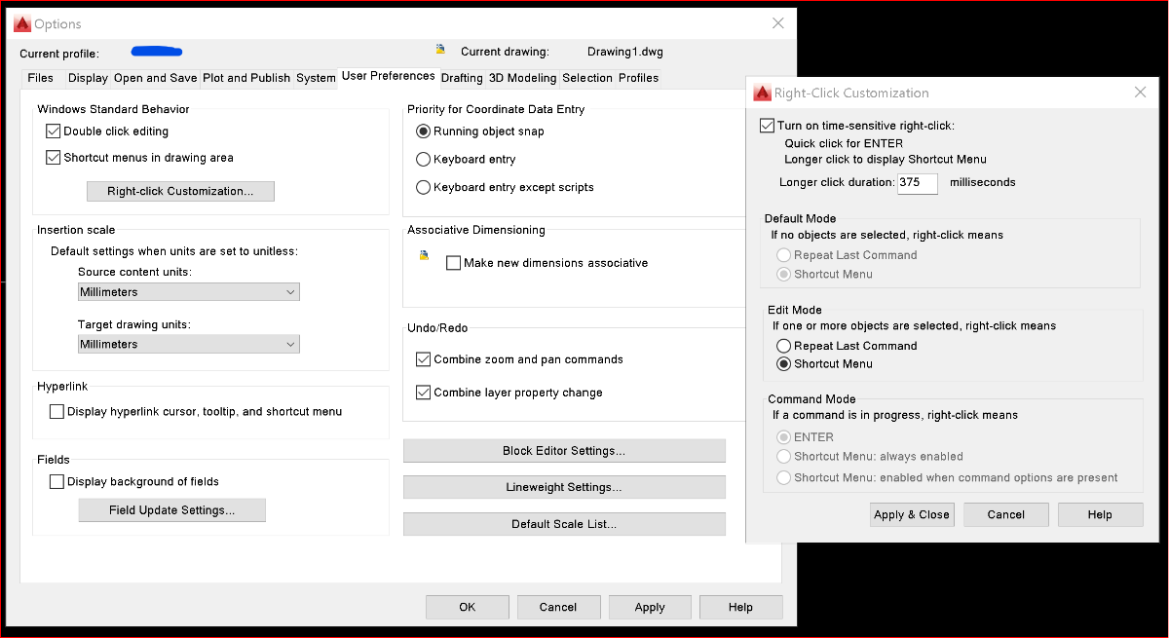Switch to the Drafting tab
The height and width of the screenshot is (638, 1169).
tap(462, 78)
